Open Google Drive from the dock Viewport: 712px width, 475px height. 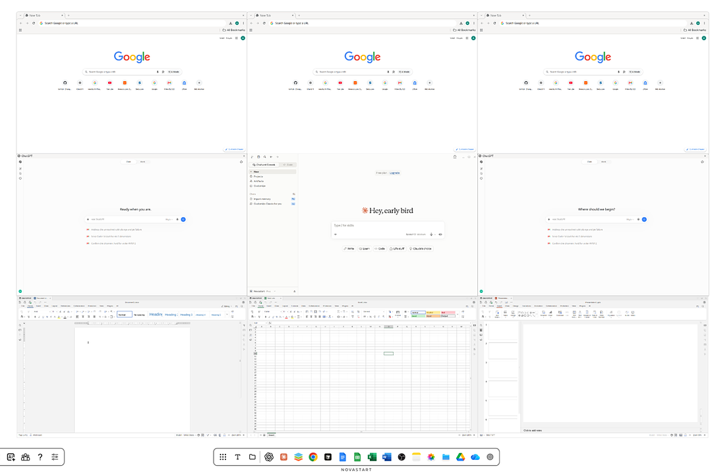tap(460, 457)
